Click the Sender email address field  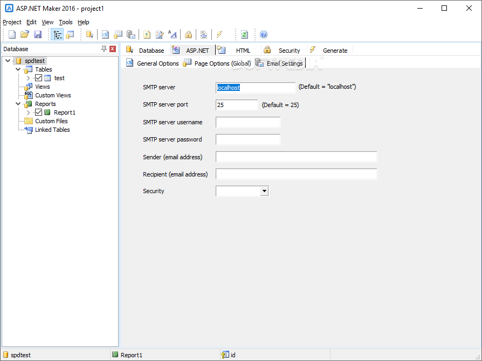coord(296,157)
